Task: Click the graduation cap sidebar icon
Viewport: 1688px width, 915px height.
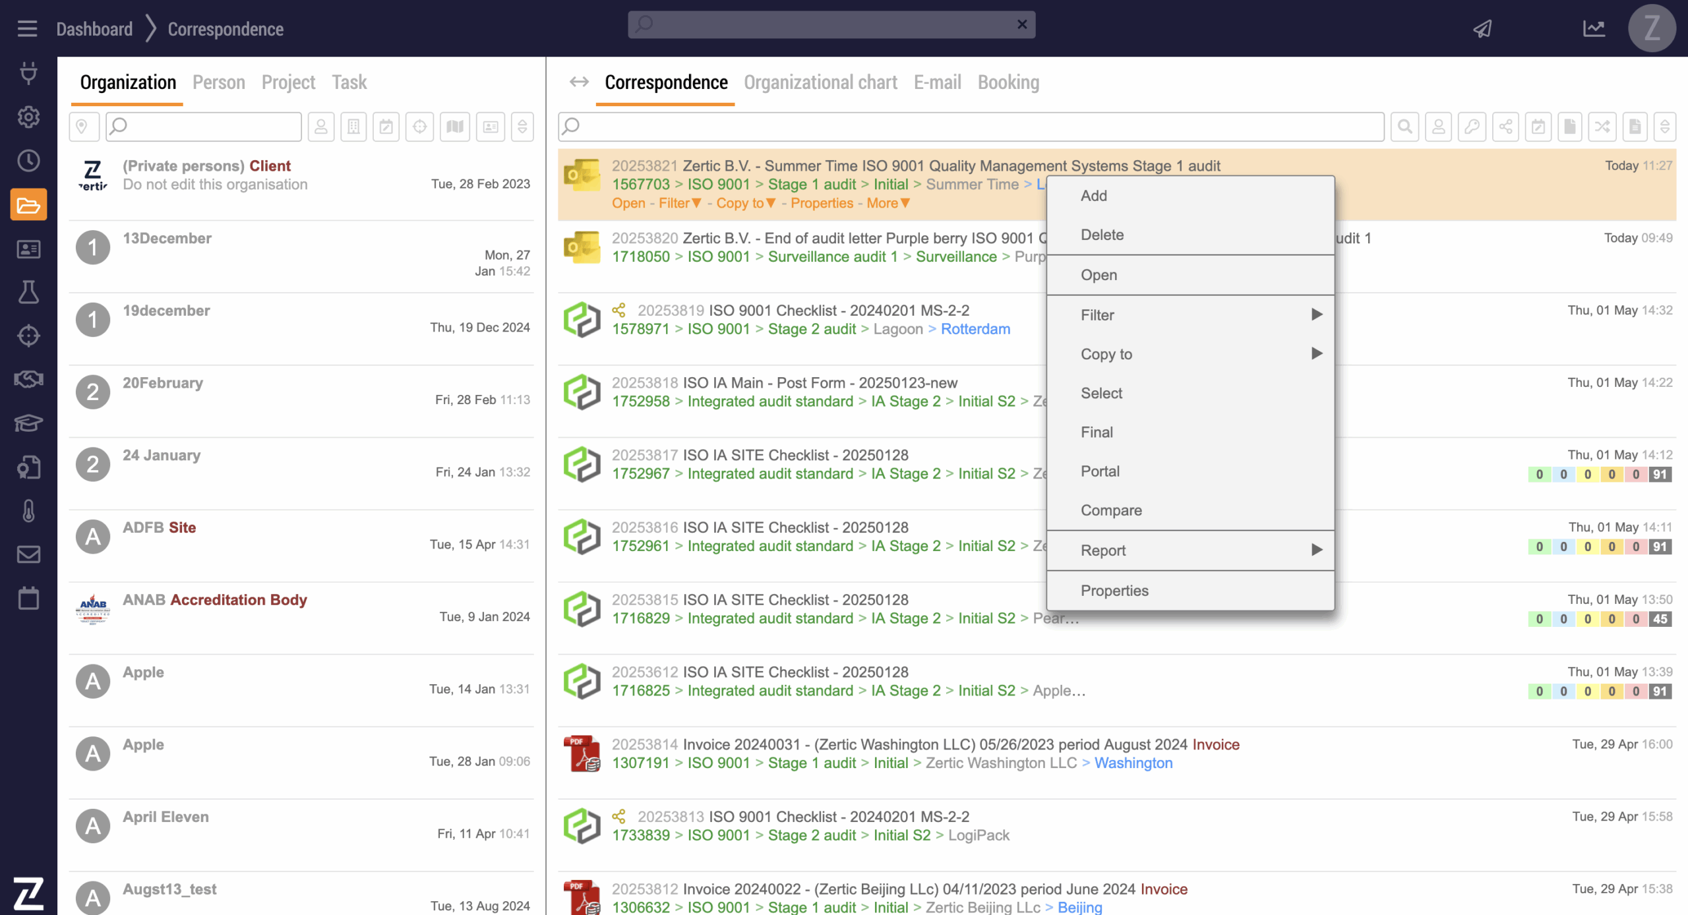Action: click(28, 423)
